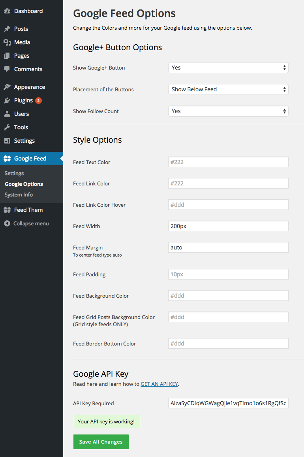The width and height of the screenshot is (304, 457).
Task: Click the Users person icon
Action: tap(7, 114)
